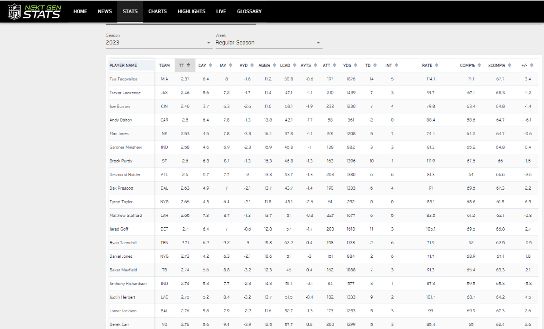Go to the Highlights navigation tab
Viewport: 544px width, 329px height.
click(191, 11)
